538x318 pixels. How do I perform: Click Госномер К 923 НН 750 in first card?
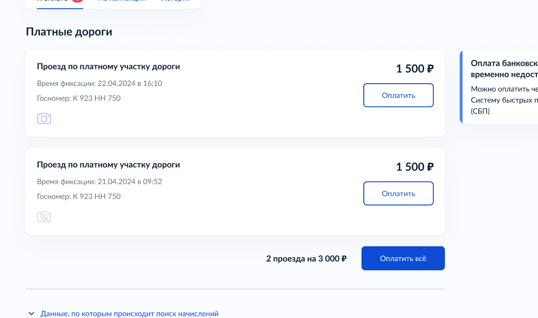pyautogui.click(x=79, y=99)
